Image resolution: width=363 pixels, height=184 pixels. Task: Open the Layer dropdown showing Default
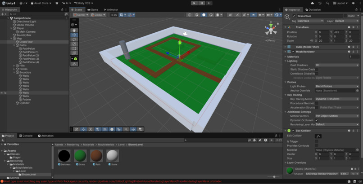tap(347, 21)
